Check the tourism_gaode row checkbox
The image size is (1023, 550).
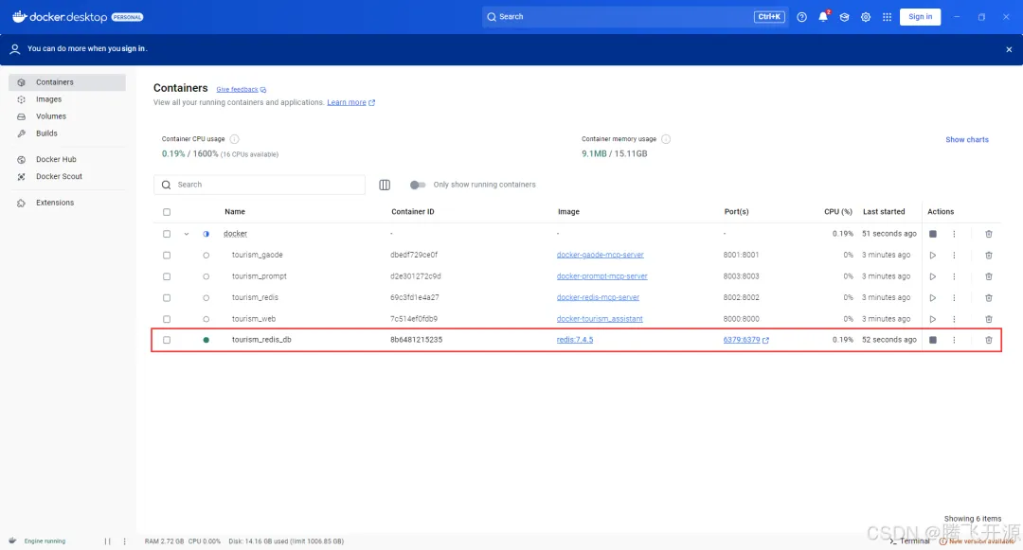pos(167,256)
